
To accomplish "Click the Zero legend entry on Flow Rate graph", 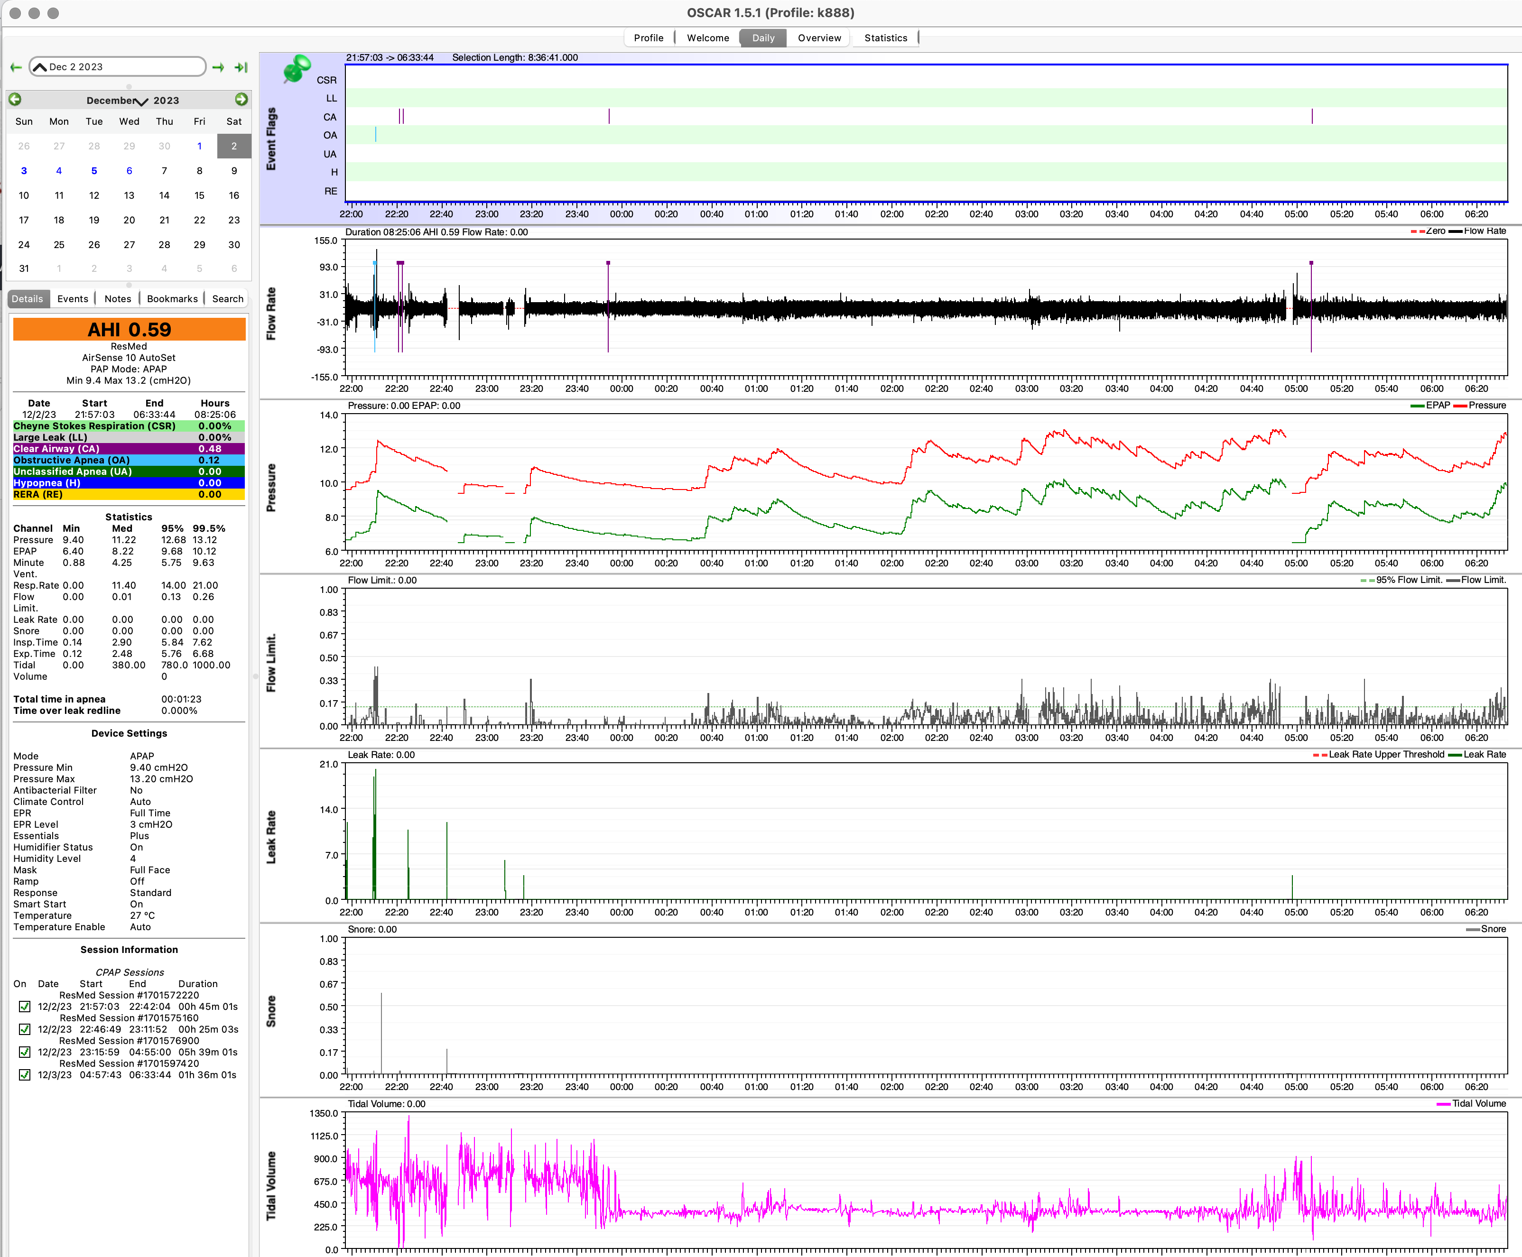I will click(1428, 231).
